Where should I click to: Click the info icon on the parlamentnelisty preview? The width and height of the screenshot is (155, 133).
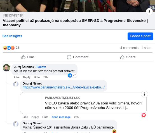(x=144, y=94)
